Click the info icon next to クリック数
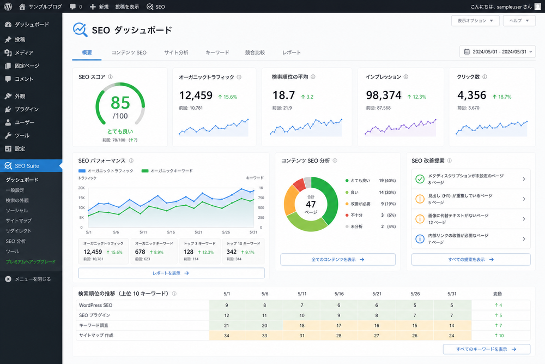This screenshot has height=364, width=545. click(485, 76)
